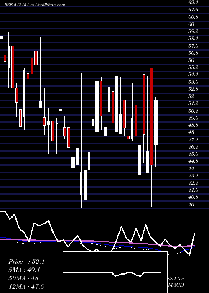Click the 58.4 price axis label
The image size is (209, 293).
(x=193, y=39)
